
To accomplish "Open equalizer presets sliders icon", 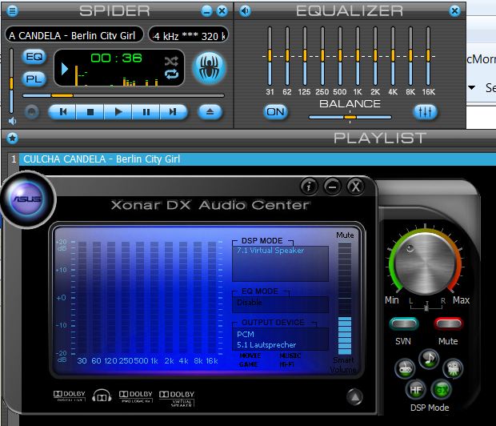I will tap(425, 112).
